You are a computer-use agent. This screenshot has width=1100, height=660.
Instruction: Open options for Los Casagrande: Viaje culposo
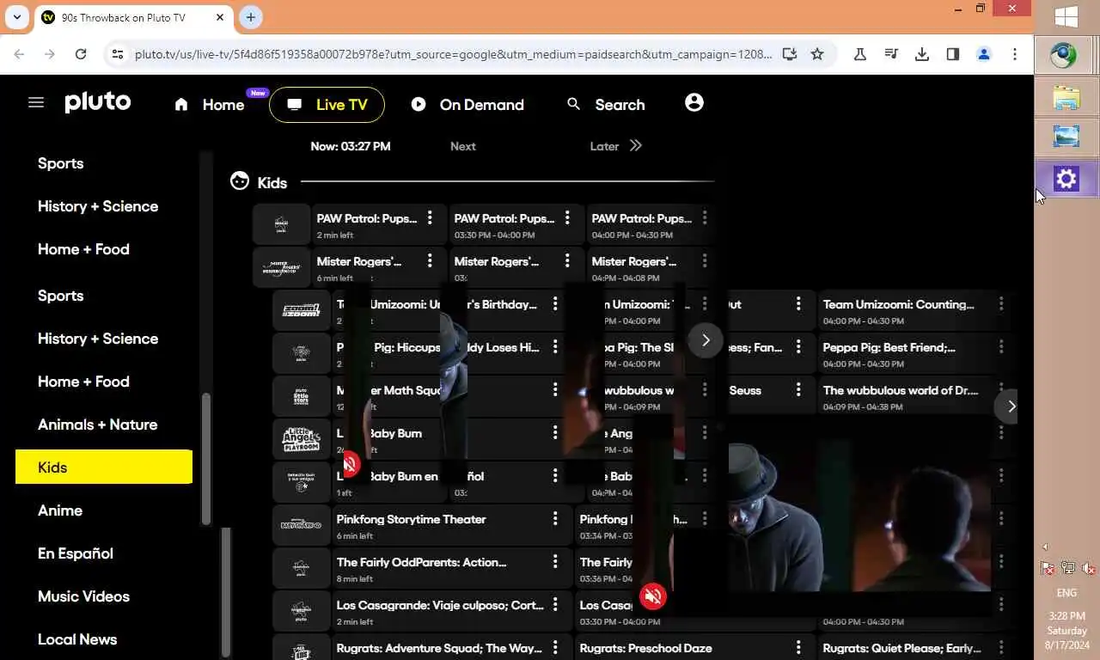point(555,605)
